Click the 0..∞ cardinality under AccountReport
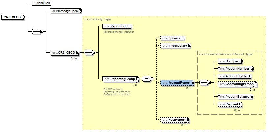Viewport: 268px width, 132px height. (189, 88)
